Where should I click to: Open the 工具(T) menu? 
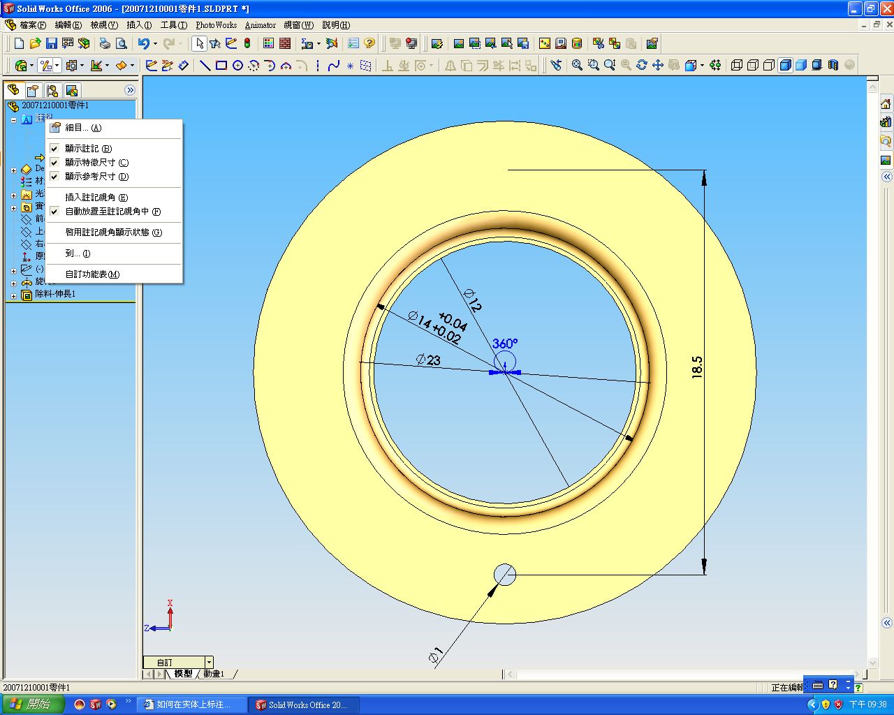click(174, 25)
